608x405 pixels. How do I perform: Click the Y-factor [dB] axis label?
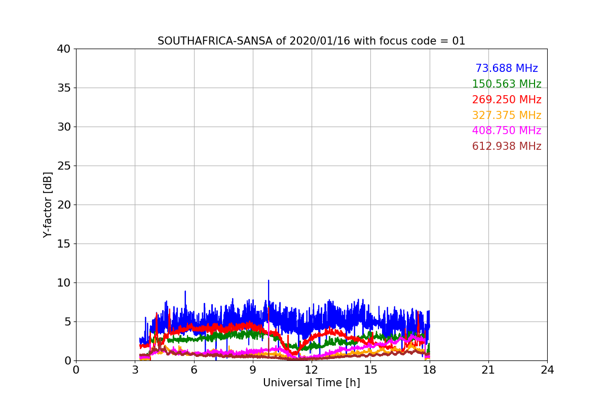[x=48, y=205]
